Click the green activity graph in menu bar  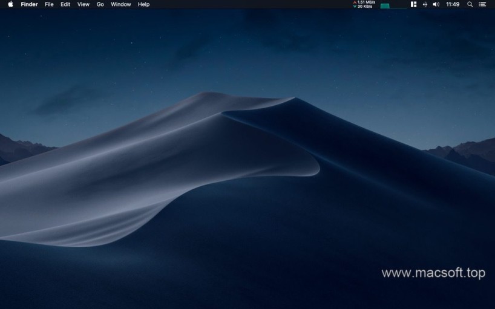tap(393, 5)
